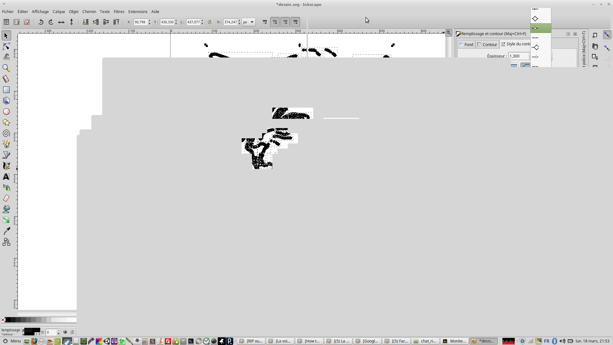Toggle scale stroke width with object

point(265,22)
